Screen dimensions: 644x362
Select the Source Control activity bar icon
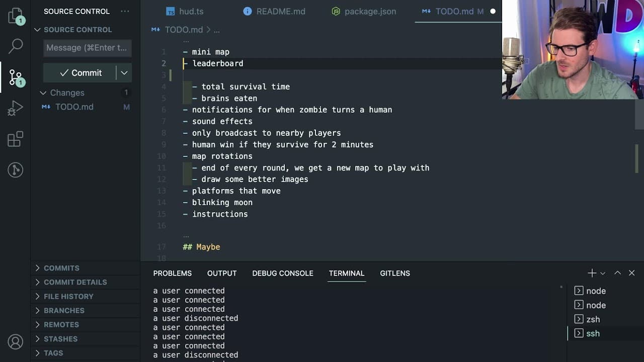[x=16, y=77]
